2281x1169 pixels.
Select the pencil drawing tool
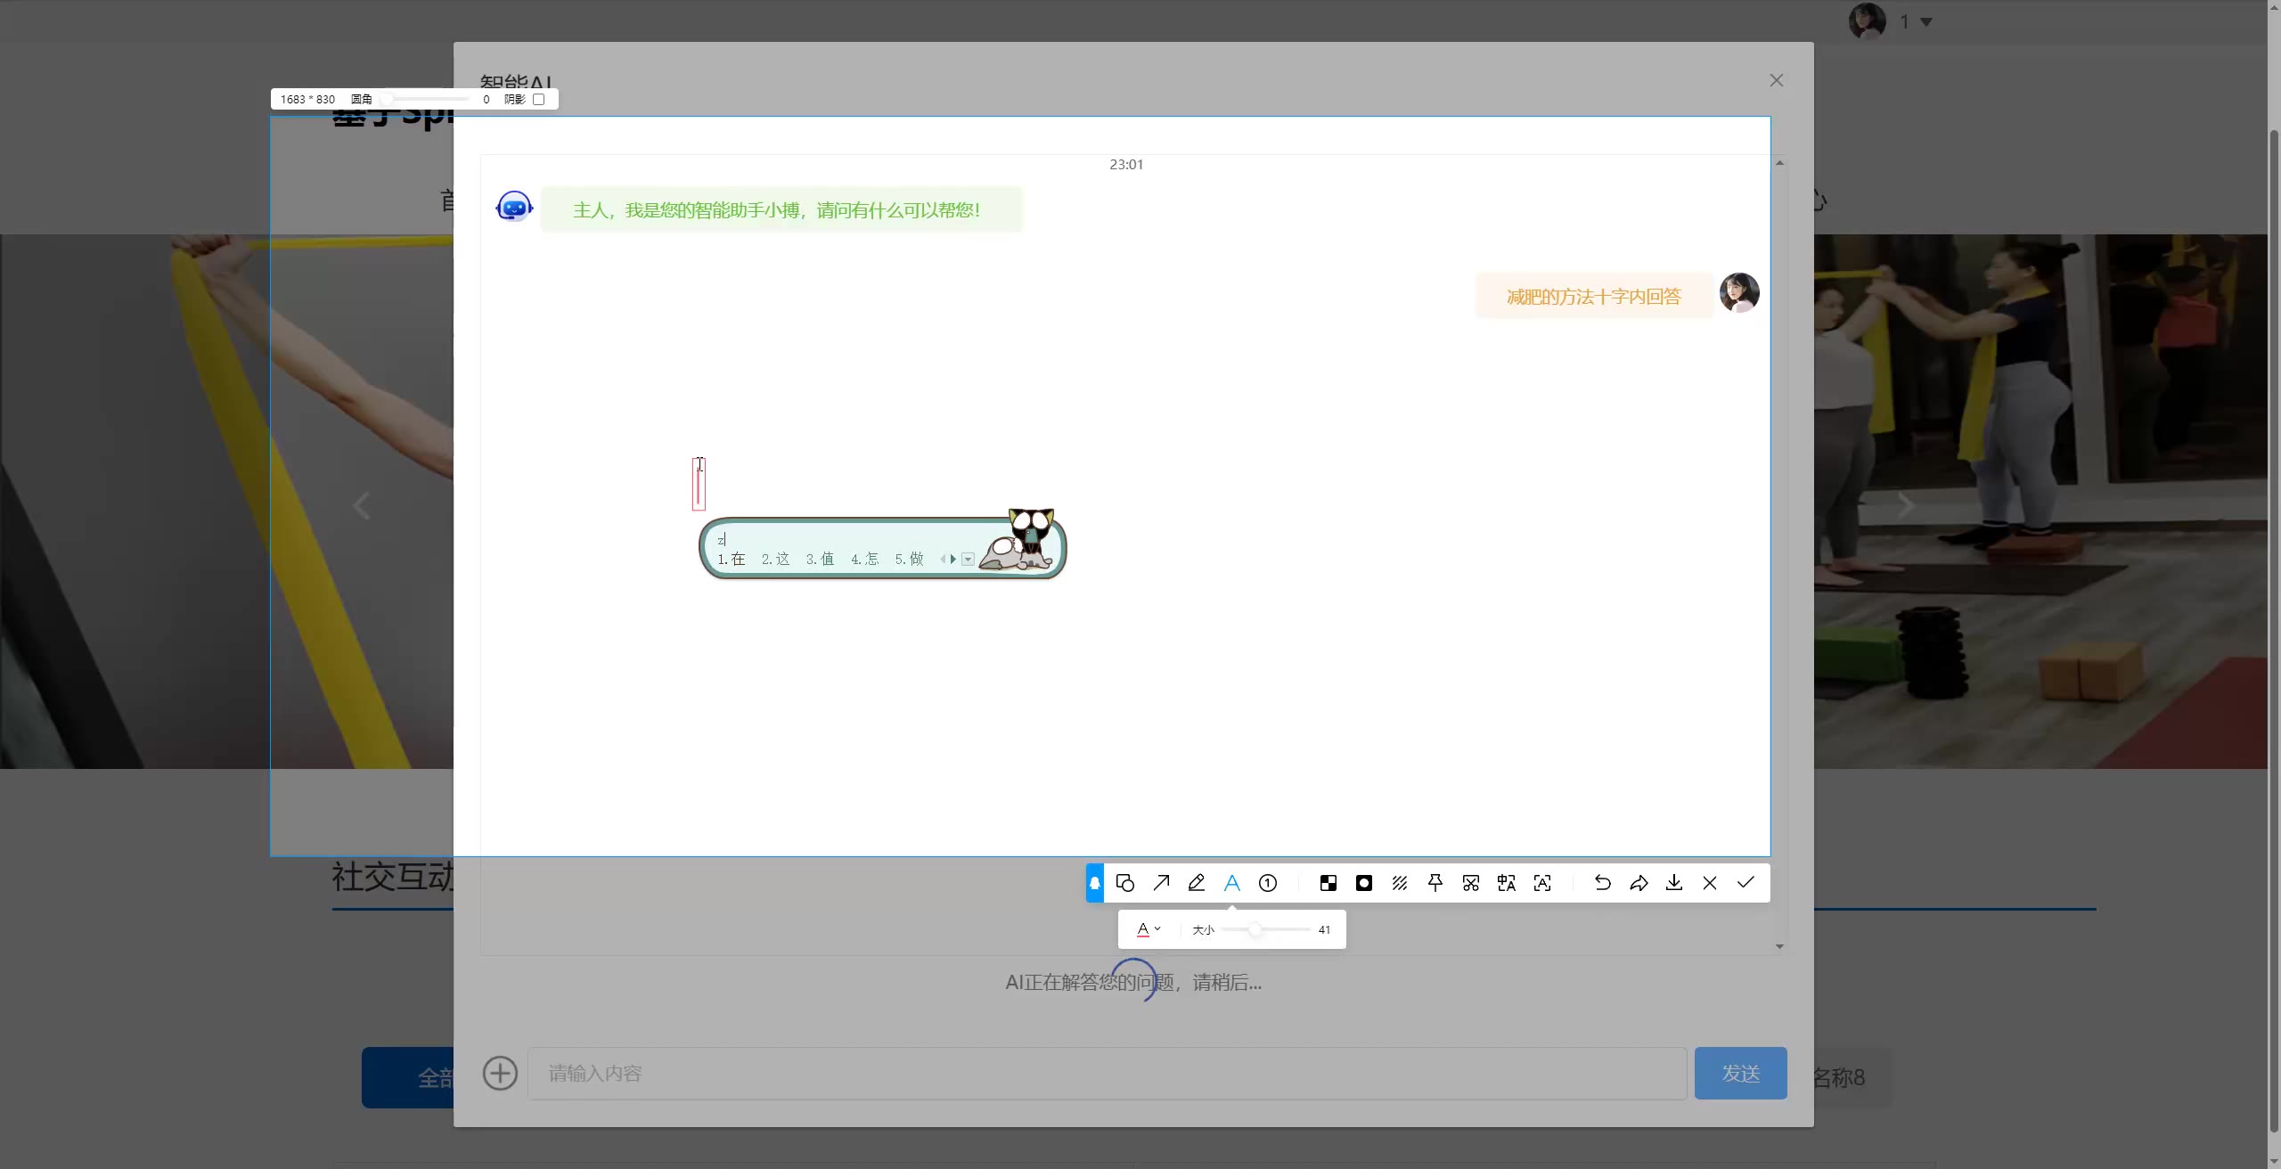[x=1197, y=883]
